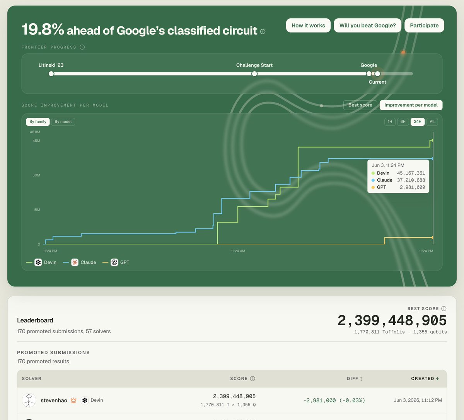Click the diff value -2,981,000 (-0.03%)
The width and height of the screenshot is (464, 420).
pyautogui.click(x=334, y=400)
